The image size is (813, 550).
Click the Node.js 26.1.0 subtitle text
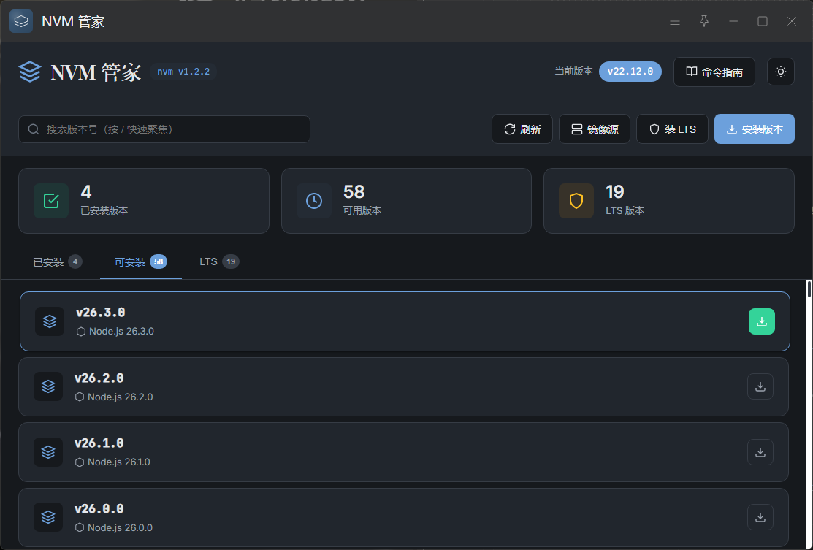click(x=119, y=462)
